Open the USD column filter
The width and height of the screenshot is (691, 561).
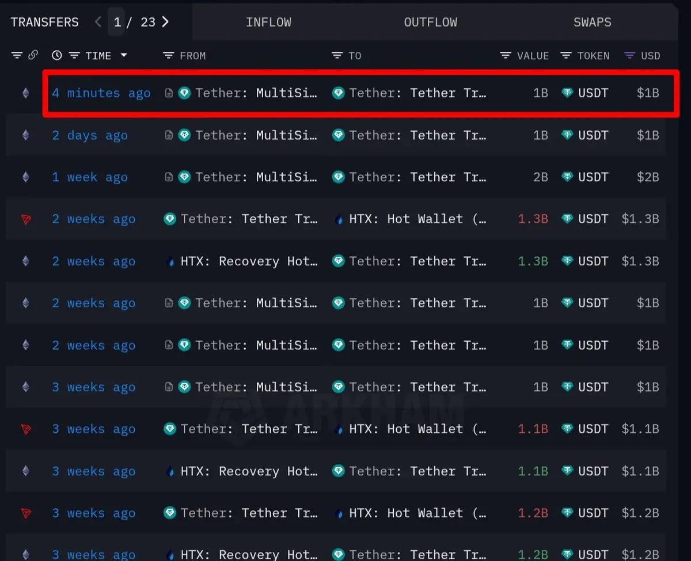tap(630, 55)
